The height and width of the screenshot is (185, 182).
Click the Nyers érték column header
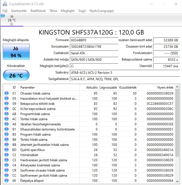click(x=156, y=88)
